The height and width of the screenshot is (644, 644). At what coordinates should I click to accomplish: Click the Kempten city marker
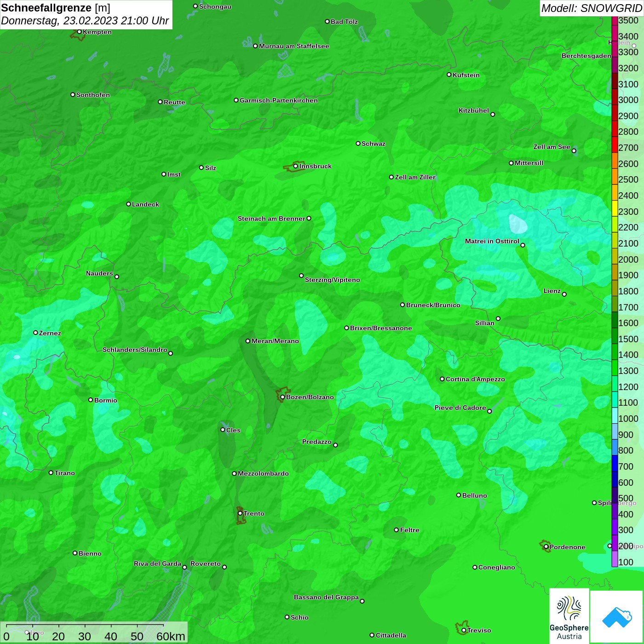click(x=79, y=32)
